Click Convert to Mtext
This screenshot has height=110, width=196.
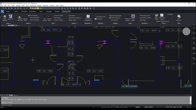pyautogui.click(x=58, y=16)
